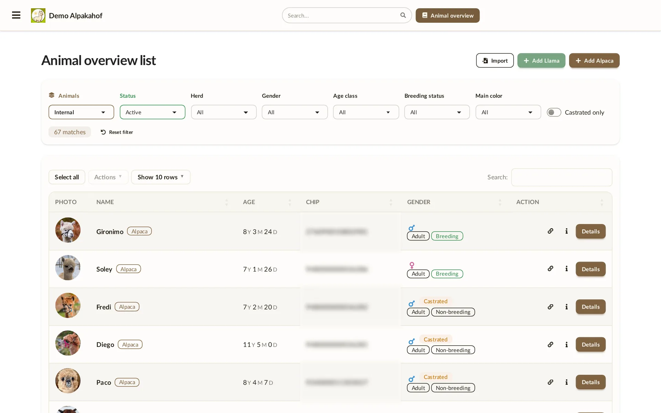The width and height of the screenshot is (661, 413).
Task: Click the Reset filter icon link
Action: click(117, 132)
